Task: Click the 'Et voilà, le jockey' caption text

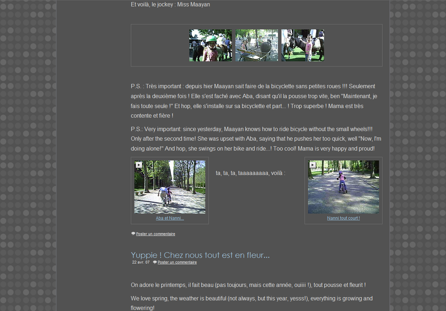Action: pos(170,5)
